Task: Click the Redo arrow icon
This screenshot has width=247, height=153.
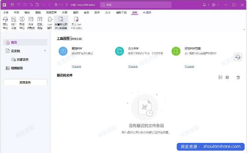Action: point(50,5)
